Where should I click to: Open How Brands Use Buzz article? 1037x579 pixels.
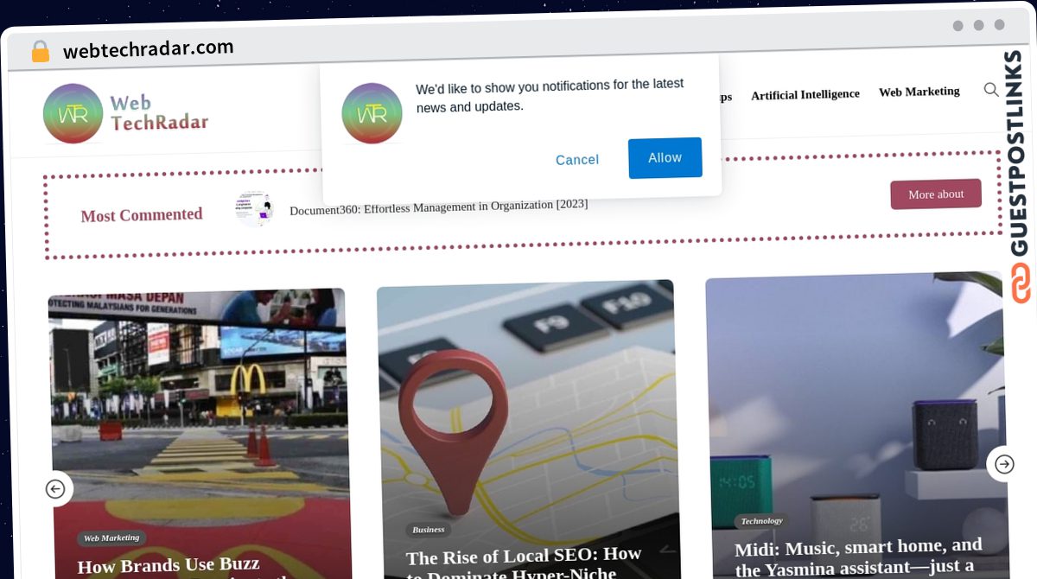pos(181,568)
